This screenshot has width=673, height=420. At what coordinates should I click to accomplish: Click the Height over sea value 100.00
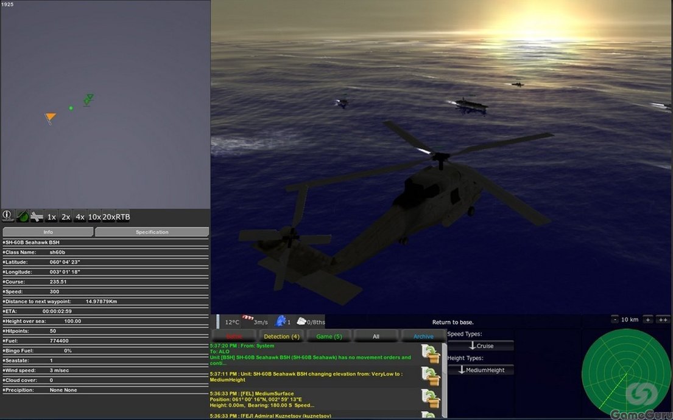coord(72,321)
